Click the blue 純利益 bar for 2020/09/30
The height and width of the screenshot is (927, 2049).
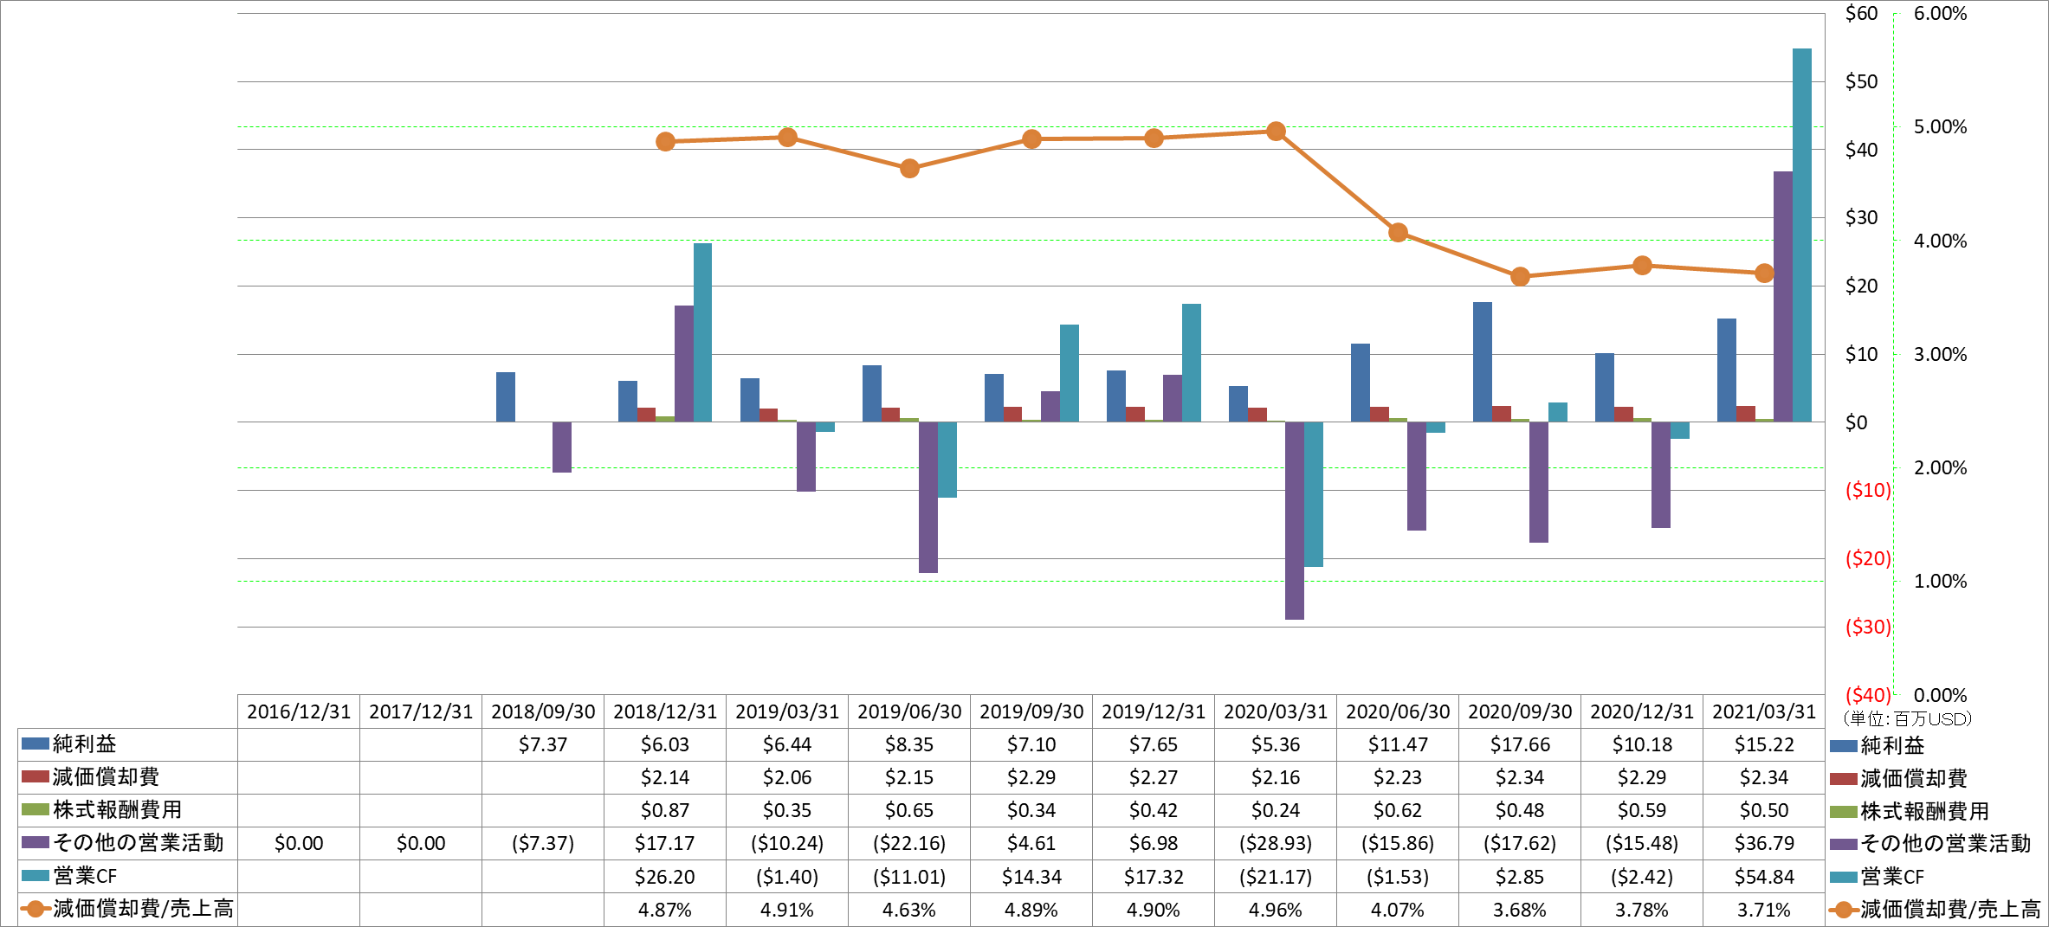pyautogui.click(x=1483, y=362)
